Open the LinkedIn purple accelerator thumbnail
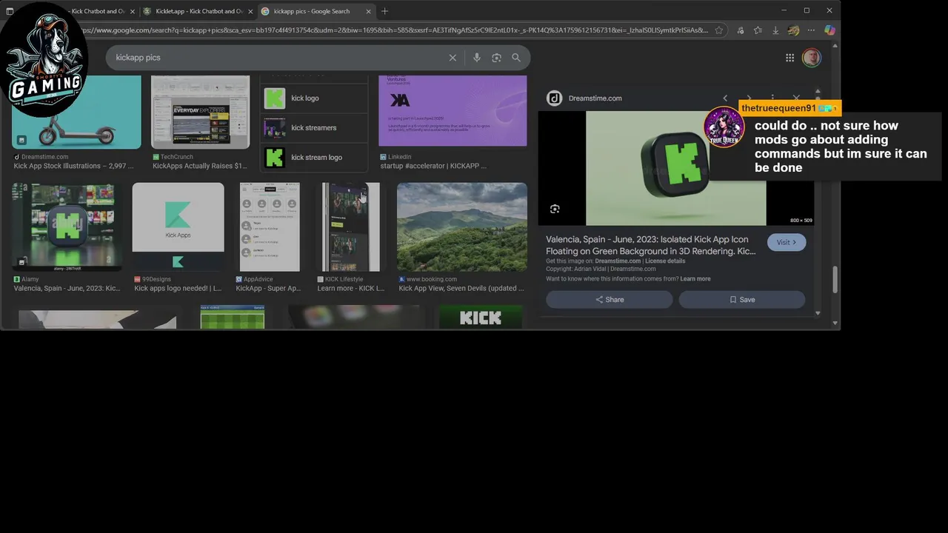 pyautogui.click(x=453, y=110)
